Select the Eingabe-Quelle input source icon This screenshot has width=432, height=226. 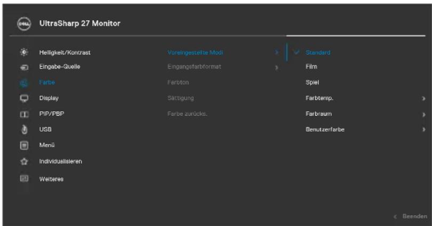[x=24, y=67]
